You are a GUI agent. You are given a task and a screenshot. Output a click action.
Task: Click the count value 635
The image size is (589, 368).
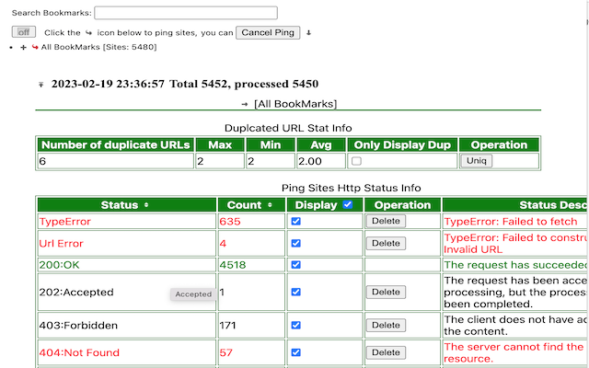pos(230,222)
